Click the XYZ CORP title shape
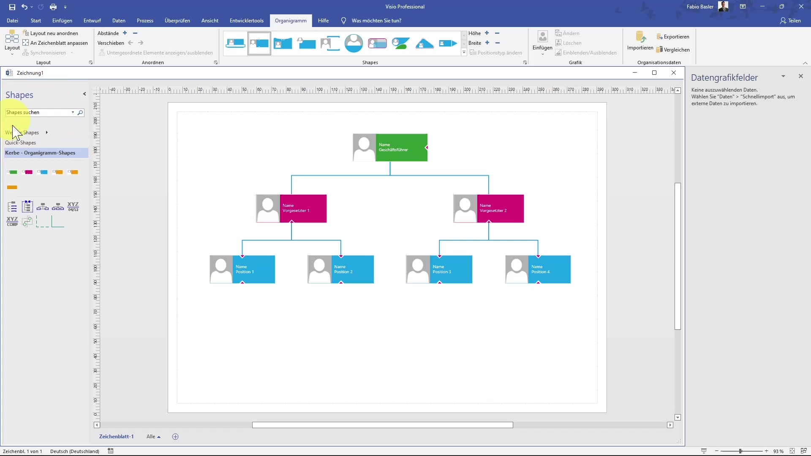 (12, 221)
